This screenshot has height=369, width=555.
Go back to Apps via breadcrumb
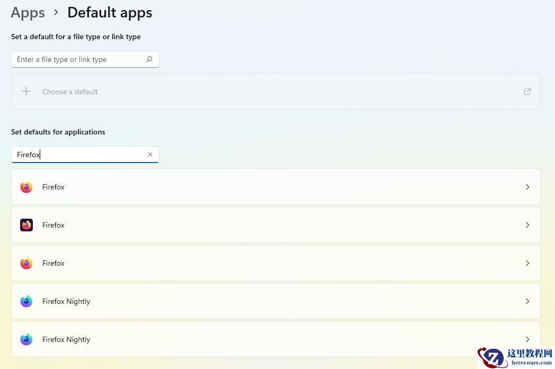(28, 13)
